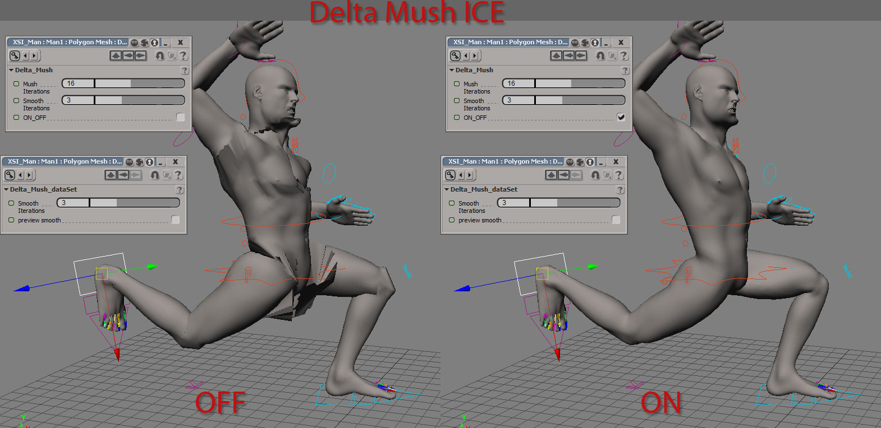Viewport: 881px width, 428px height.
Task: Click the question mark help icon in the bottom-left dataSet panel toolbar
Action: point(178,175)
